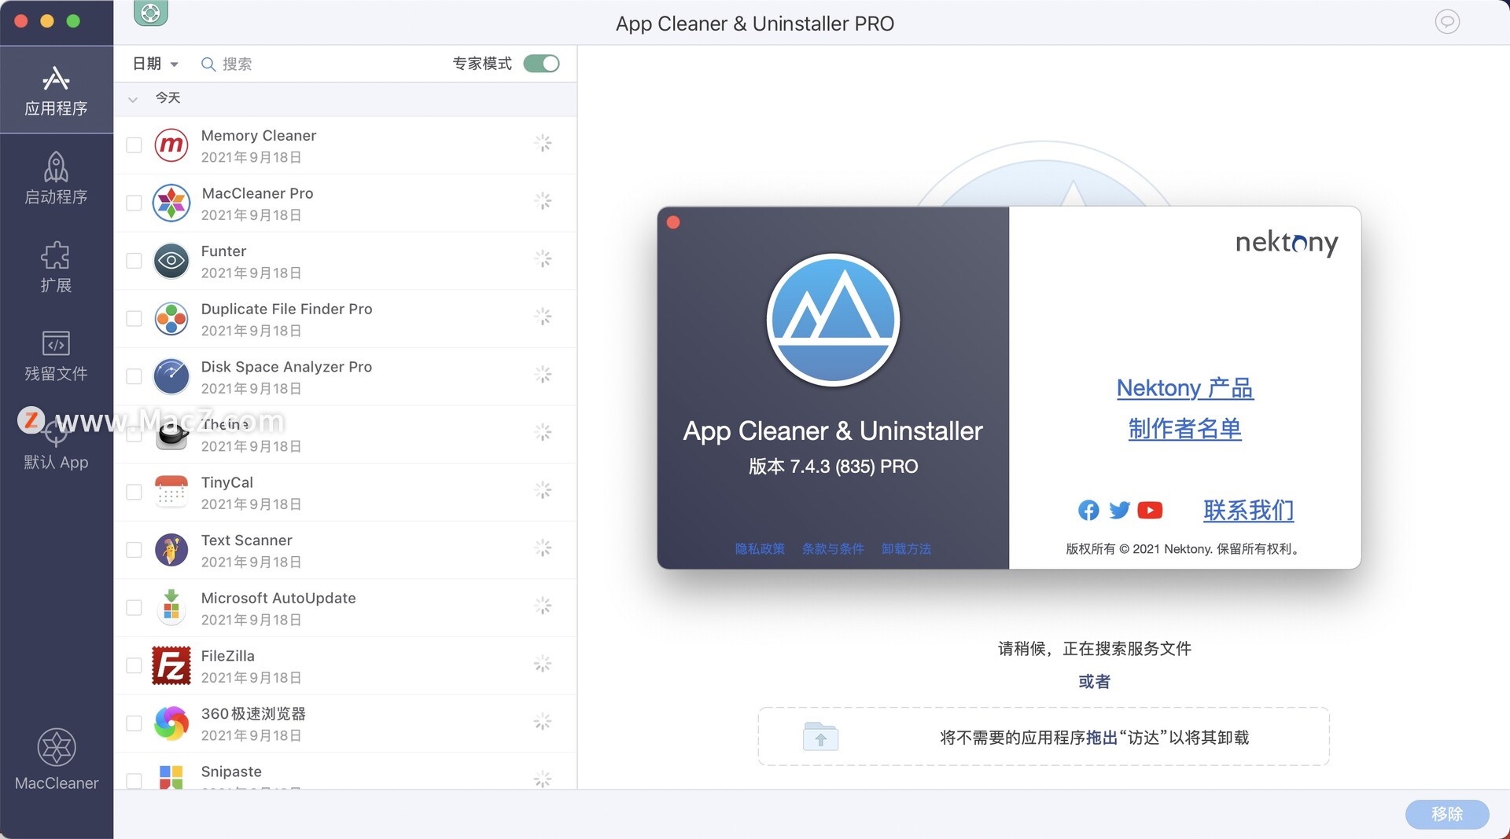Image resolution: width=1510 pixels, height=839 pixels.
Task: Click the FileZilla app icon
Action: pos(171,665)
